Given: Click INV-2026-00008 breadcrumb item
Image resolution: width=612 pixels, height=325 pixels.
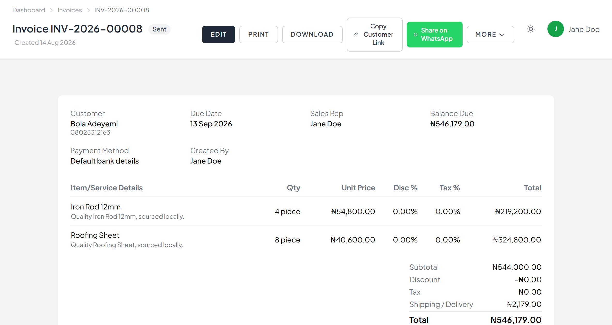Looking at the screenshot, I should (121, 10).
